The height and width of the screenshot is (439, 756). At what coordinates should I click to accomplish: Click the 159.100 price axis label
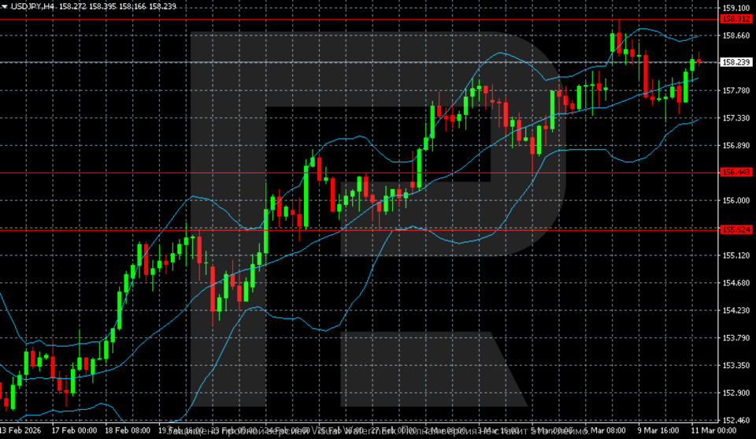[735, 8]
